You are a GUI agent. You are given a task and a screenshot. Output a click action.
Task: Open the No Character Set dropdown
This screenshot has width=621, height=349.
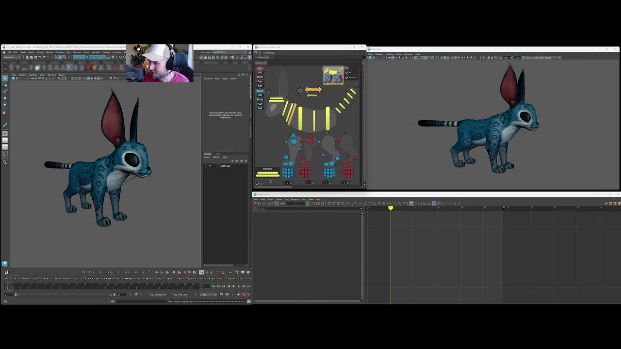[158, 295]
